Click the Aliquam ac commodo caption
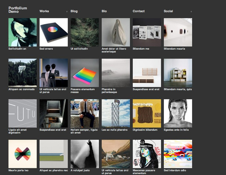226x175 pixels. [21, 89]
